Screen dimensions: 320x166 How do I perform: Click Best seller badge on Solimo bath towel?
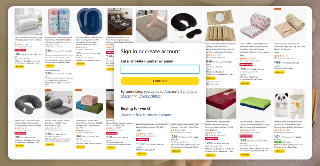(48, 90)
